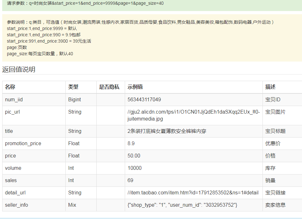The height and width of the screenshot is (219, 302).
Task: Click the request parameters line starting with q=时尚女装
Action: (85, 3)
